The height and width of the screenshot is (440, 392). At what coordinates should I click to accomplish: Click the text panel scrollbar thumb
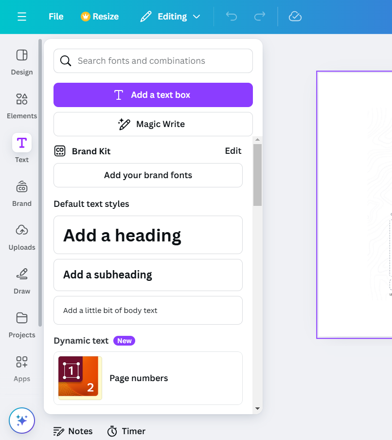pos(257,175)
